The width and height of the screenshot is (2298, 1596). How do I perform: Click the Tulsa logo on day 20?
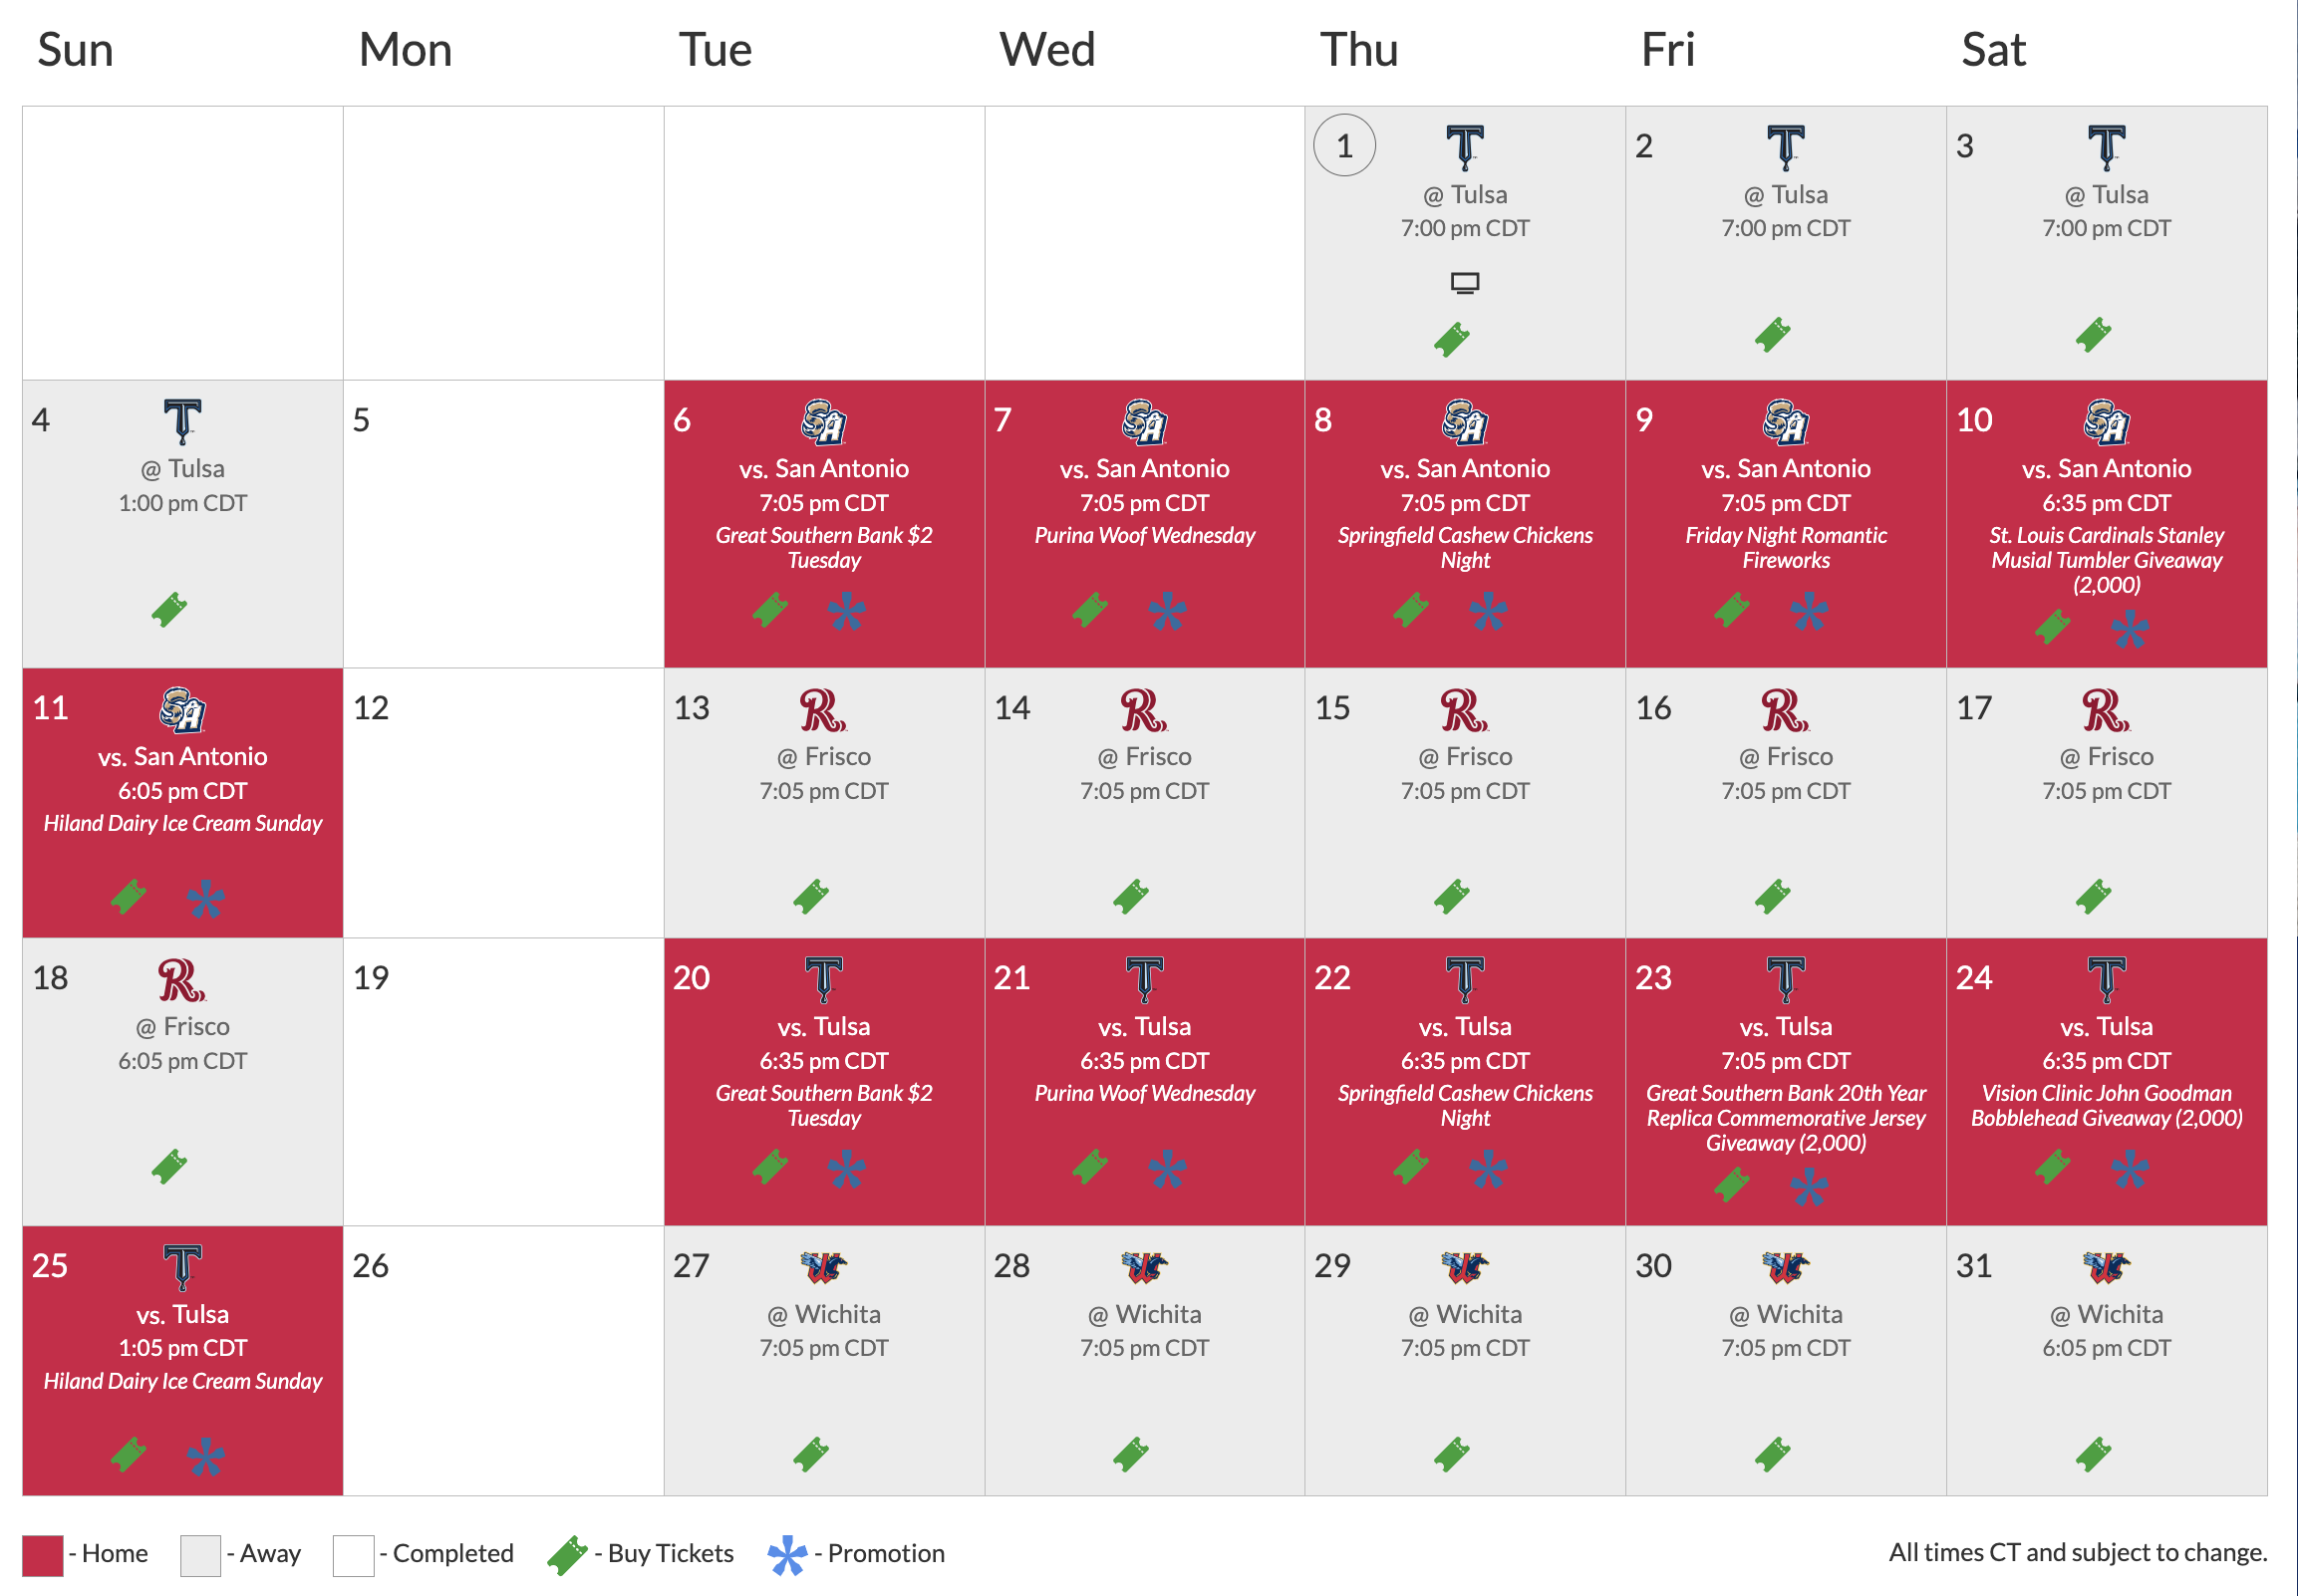(x=823, y=979)
